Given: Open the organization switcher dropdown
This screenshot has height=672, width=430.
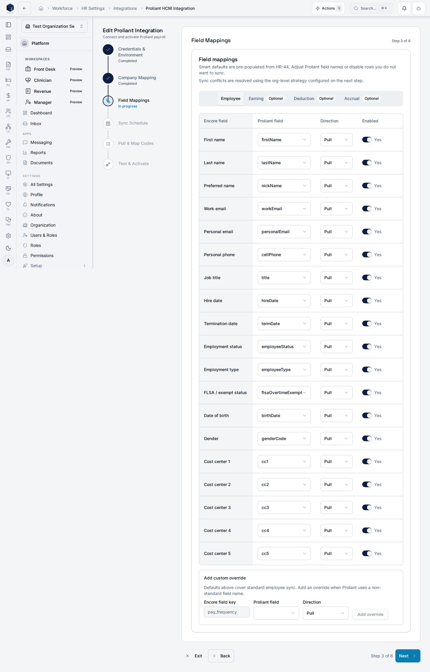Looking at the screenshot, I should [x=55, y=26].
